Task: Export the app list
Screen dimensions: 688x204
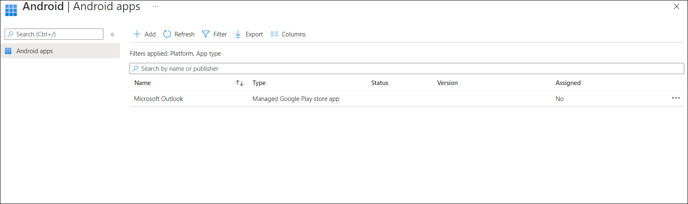Action: tap(249, 34)
